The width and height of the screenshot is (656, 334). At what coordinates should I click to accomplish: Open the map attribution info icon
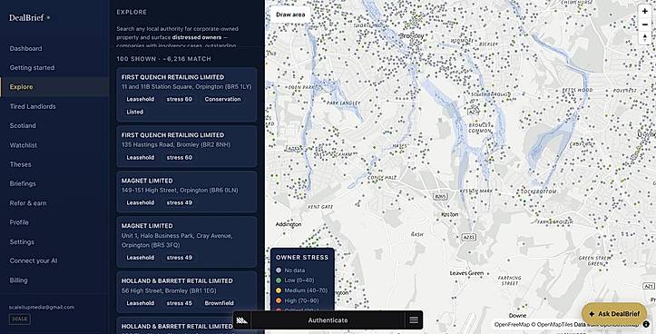coord(646,324)
